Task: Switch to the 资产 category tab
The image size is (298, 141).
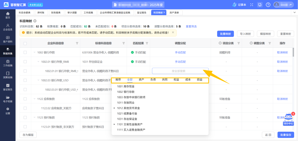Action: click(141, 80)
